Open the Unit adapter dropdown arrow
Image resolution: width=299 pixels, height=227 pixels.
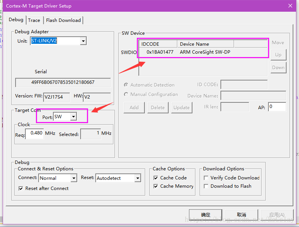point(83,41)
